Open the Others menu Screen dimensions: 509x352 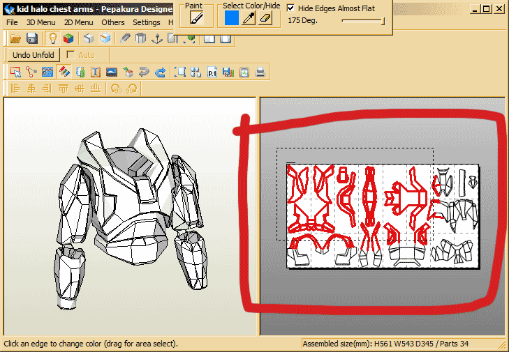(x=113, y=22)
